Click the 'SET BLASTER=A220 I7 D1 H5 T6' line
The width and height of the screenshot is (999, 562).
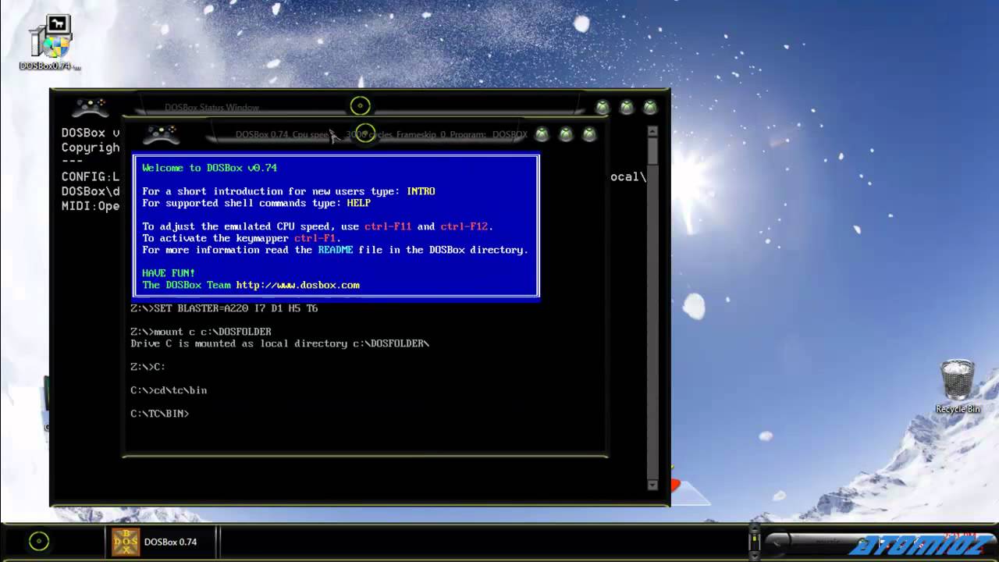pos(224,308)
